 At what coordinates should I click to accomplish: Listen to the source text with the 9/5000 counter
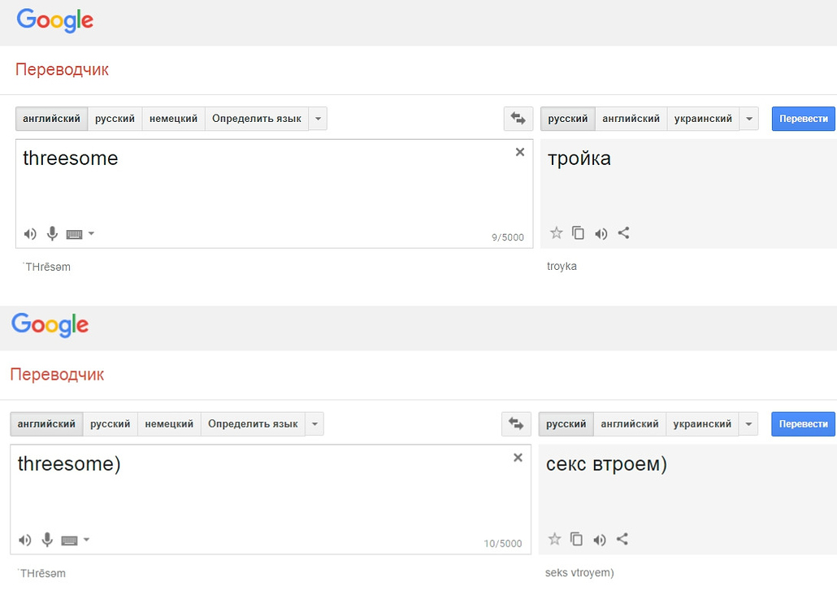click(30, 234)
